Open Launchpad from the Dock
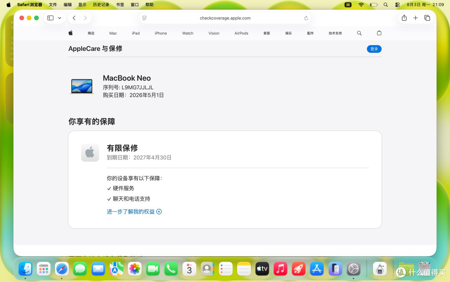Image resolution: width=450 pixels, height=282 pixels. [44, 269]
